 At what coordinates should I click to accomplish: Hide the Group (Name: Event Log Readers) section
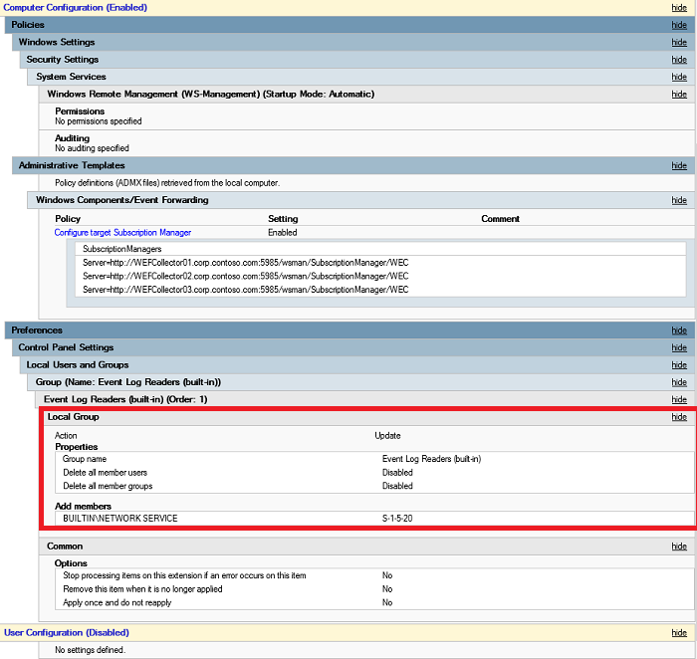(679, 382)
